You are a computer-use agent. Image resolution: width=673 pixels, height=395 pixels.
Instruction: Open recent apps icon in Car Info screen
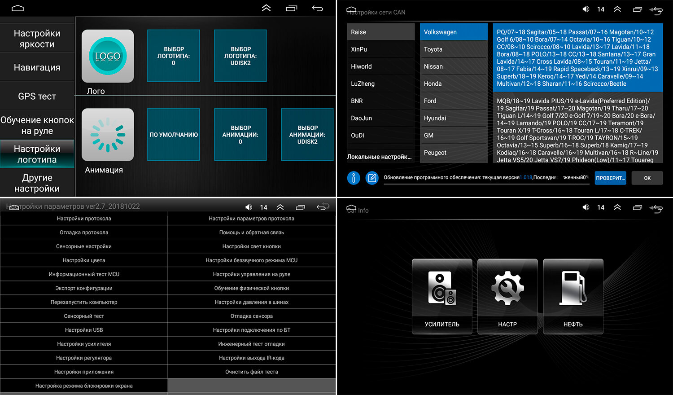tap(637, 207)
